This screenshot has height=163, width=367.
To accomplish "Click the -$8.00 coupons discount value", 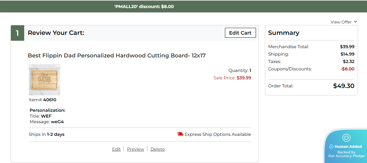I will coord(347,69).
